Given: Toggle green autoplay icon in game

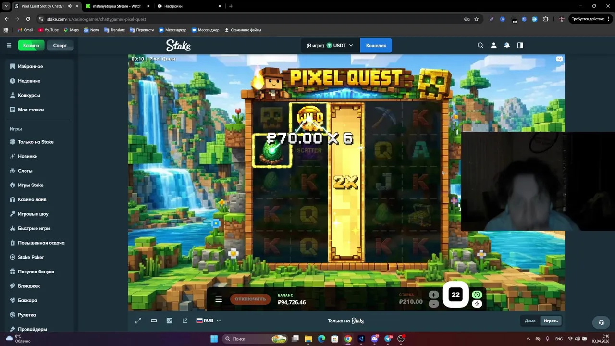Looking at the screenshot, I should click(x=477, y=295).
